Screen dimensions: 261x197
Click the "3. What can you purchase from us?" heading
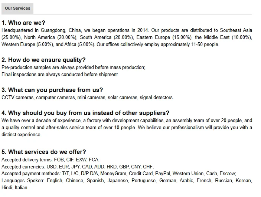(x=52, y=90)
